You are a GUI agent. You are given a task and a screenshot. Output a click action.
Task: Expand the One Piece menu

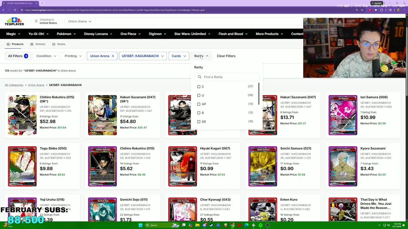point(131,34)
